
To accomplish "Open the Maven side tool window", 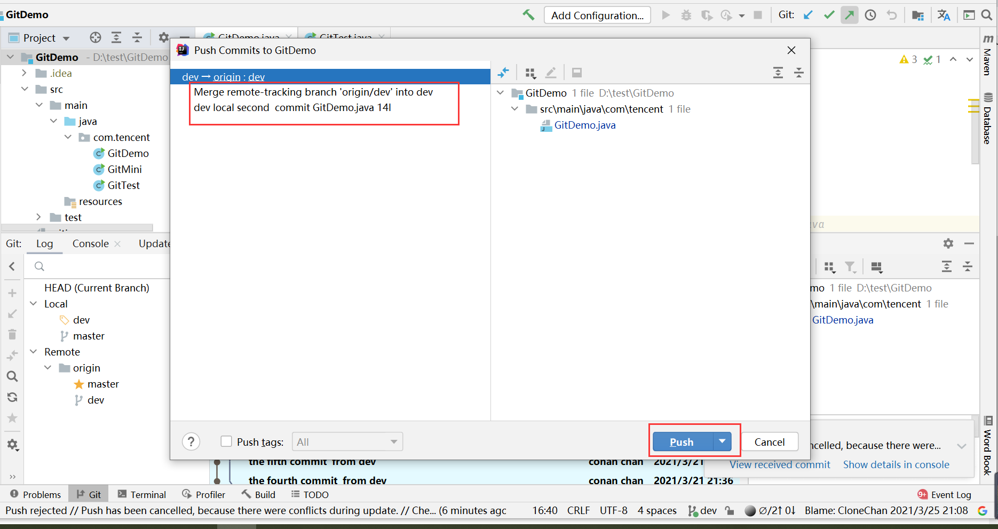I will click(x=988, y=55).
